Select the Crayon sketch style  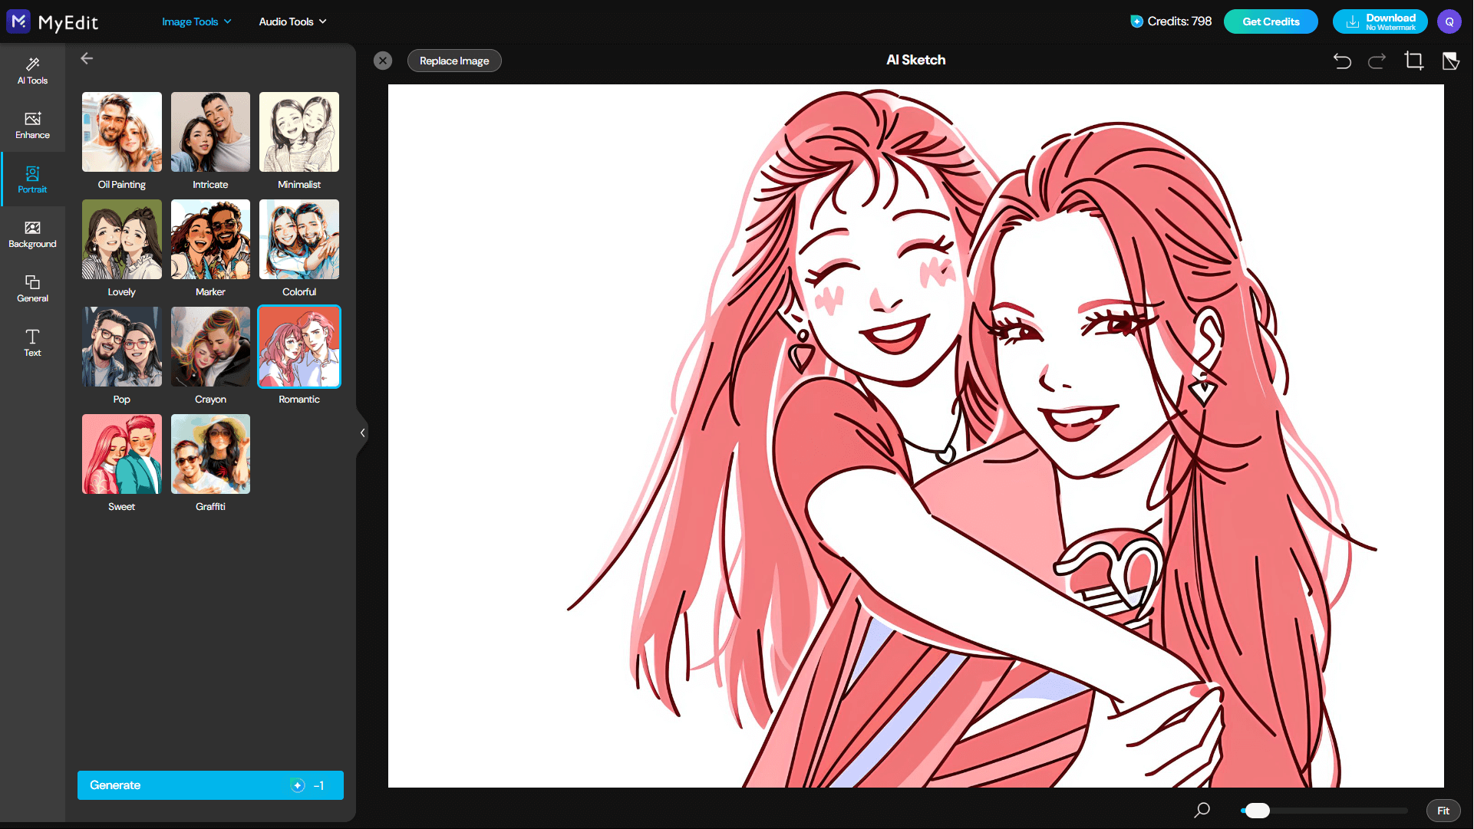(x=210, y=347)
